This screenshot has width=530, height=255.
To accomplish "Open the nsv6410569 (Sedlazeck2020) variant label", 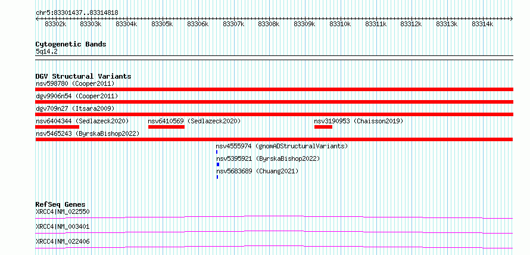I will coord(194,121).
